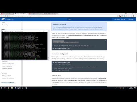Show hidden system tray icons
Image resolution: width=137 pixels, height=102 pixels.
pos(118,88)
